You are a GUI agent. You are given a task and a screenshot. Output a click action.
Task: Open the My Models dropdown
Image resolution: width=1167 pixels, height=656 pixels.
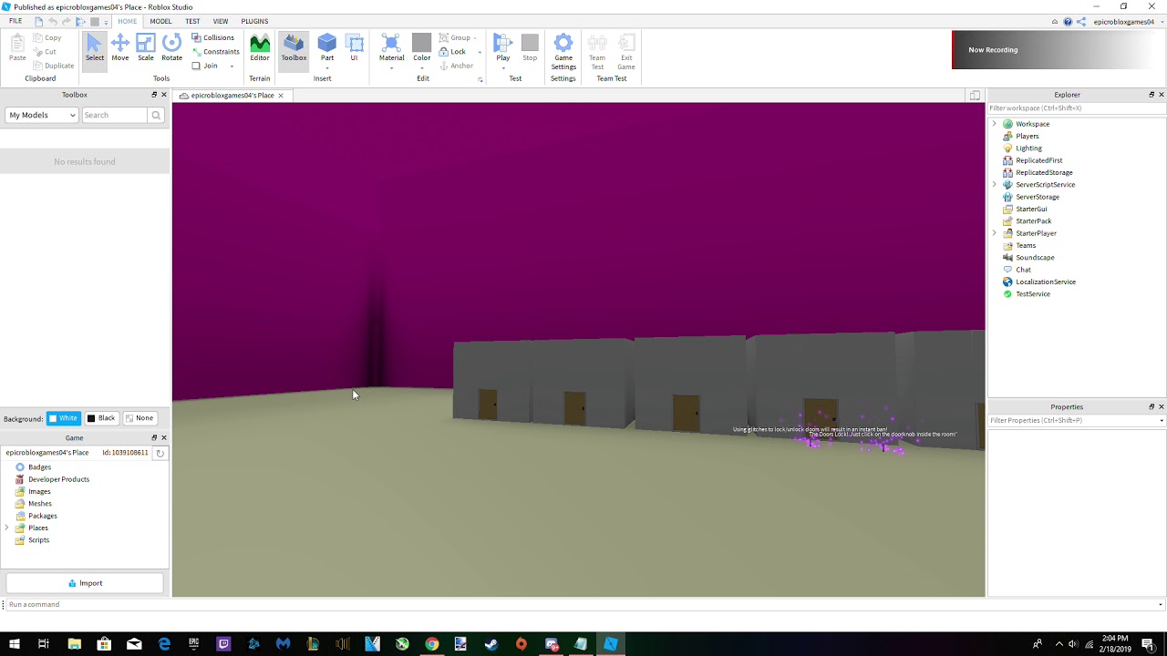(42, 115)
